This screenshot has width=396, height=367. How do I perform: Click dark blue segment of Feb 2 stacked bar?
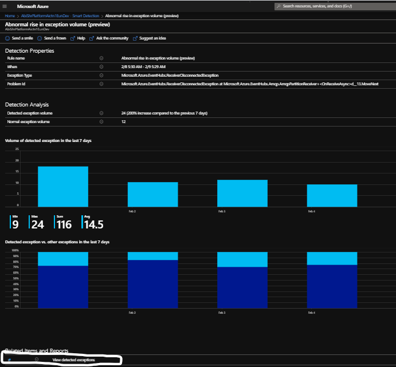pyautogui.click(x=153, y=284)
